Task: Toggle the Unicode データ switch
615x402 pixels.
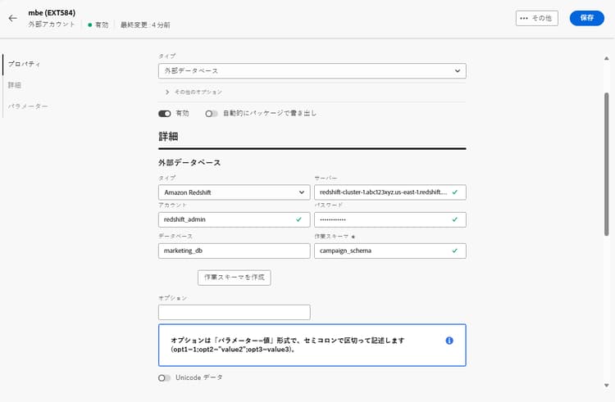Action: tap(164, 377)
